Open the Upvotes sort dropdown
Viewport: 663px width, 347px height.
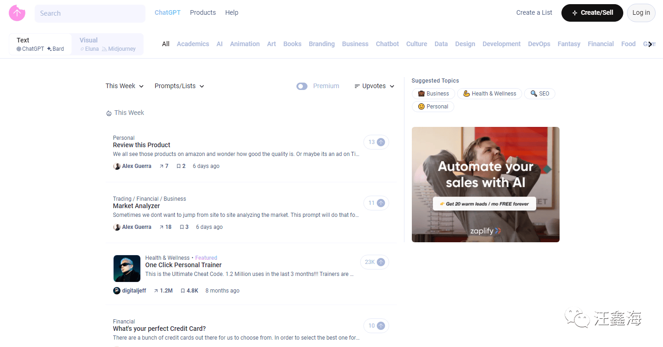pos(374,86)
